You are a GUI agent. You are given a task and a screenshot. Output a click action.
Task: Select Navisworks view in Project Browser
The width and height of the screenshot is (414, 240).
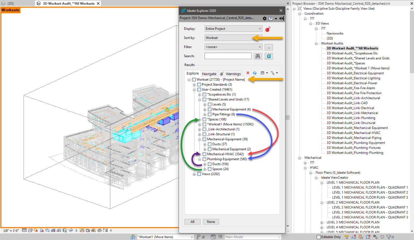click(x=335, y=33)
